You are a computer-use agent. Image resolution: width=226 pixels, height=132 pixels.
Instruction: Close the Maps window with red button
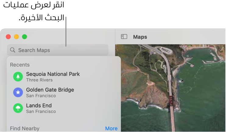point(9,37)
